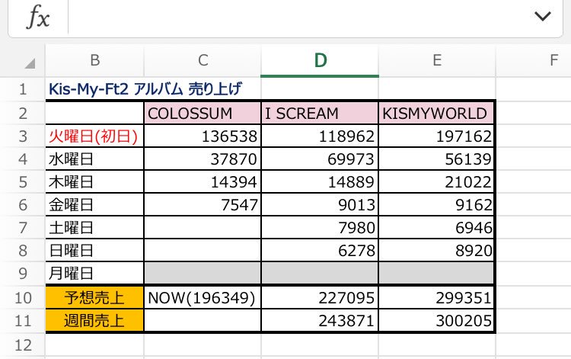Image resolution: width=571 pixels, height=359 pixels.
Task: Select row 10 header
Action: (23, 298)
